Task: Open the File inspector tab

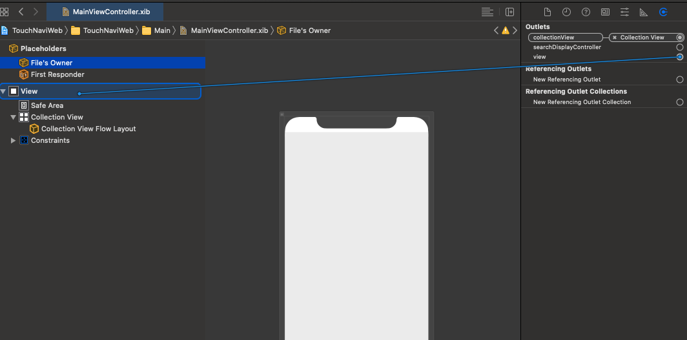Action: [547, 12]
